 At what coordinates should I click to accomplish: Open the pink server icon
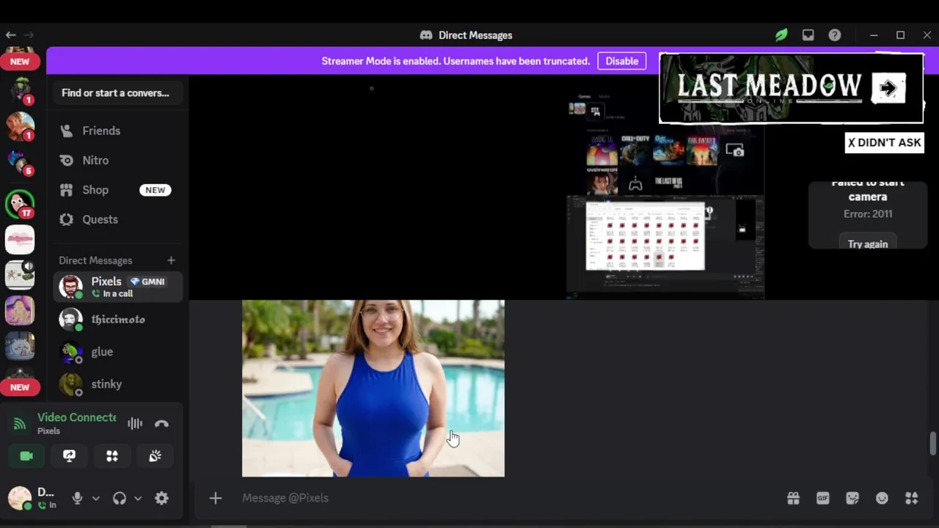(x=20, y=240)
